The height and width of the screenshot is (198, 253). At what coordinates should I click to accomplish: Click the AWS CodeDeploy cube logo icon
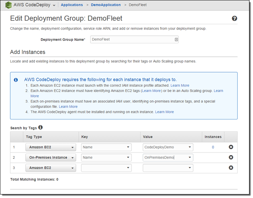pyautogui.click(x=9, y=5)
